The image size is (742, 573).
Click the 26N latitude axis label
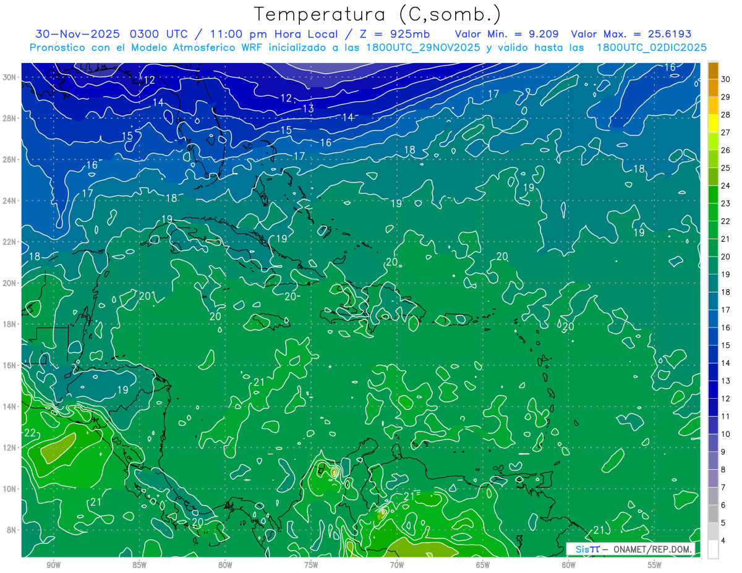(10, 159)
